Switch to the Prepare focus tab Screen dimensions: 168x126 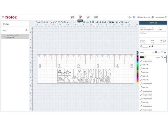pos(88,17)
